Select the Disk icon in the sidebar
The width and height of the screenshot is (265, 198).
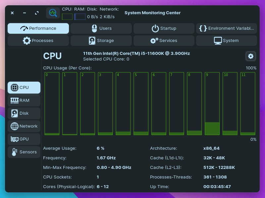pos(14,113)
